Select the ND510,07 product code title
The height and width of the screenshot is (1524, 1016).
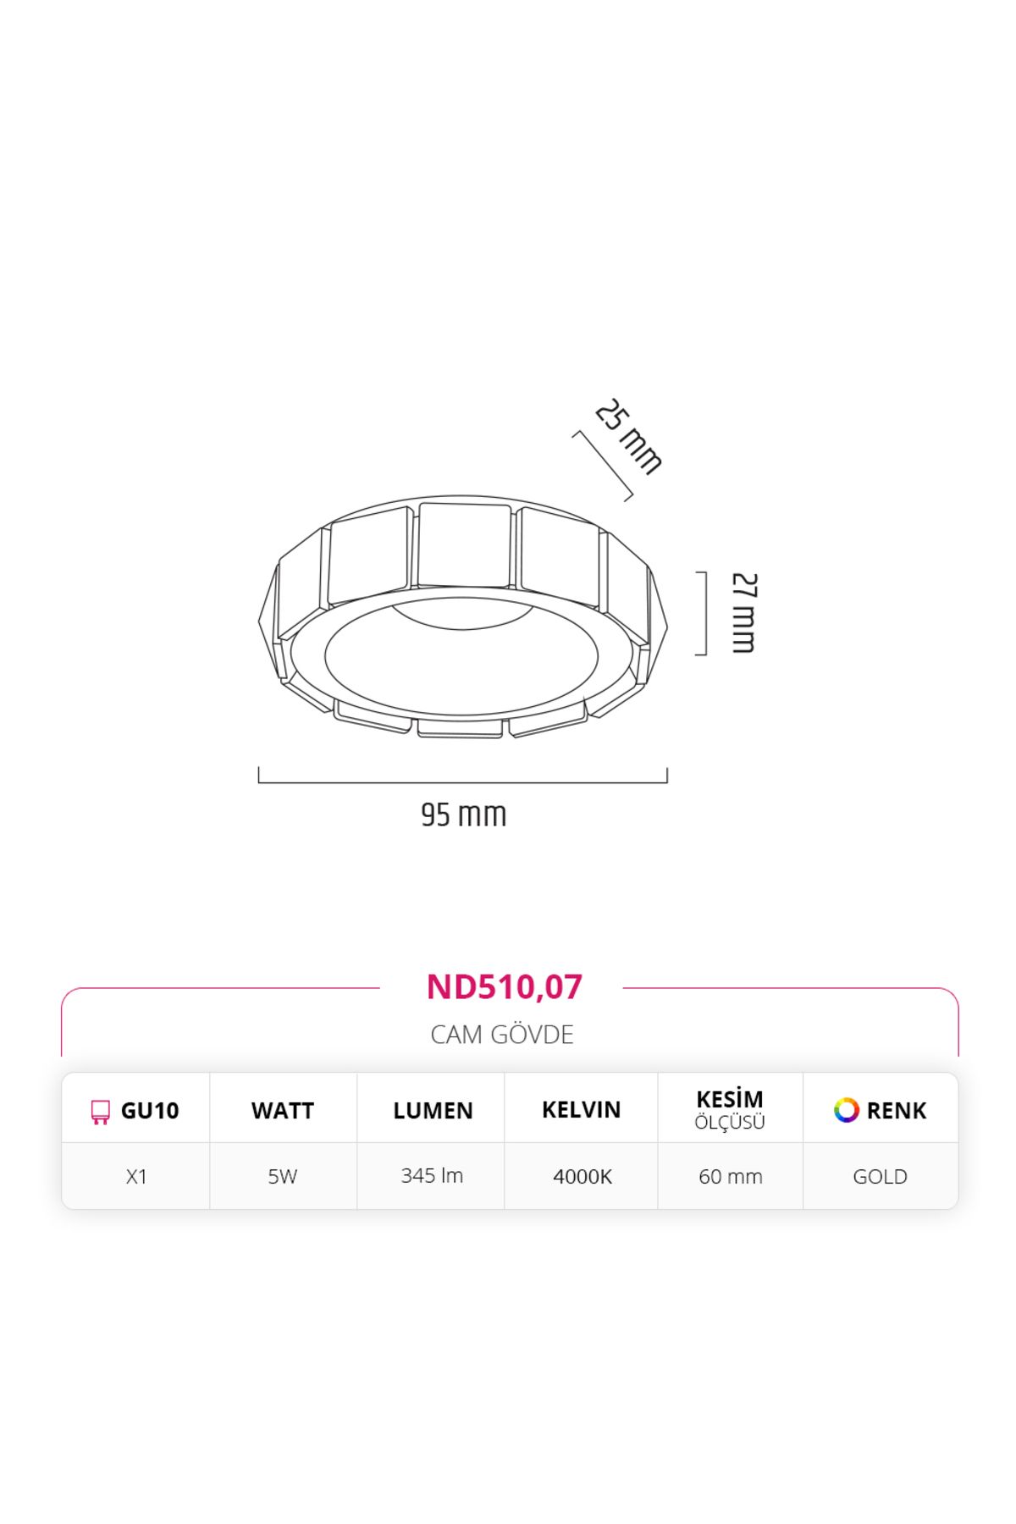(x=504, y=987)
